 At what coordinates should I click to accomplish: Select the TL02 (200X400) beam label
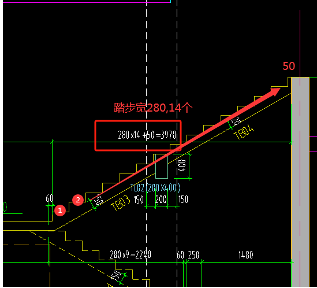pyautogui.click(x=155, y=188)
